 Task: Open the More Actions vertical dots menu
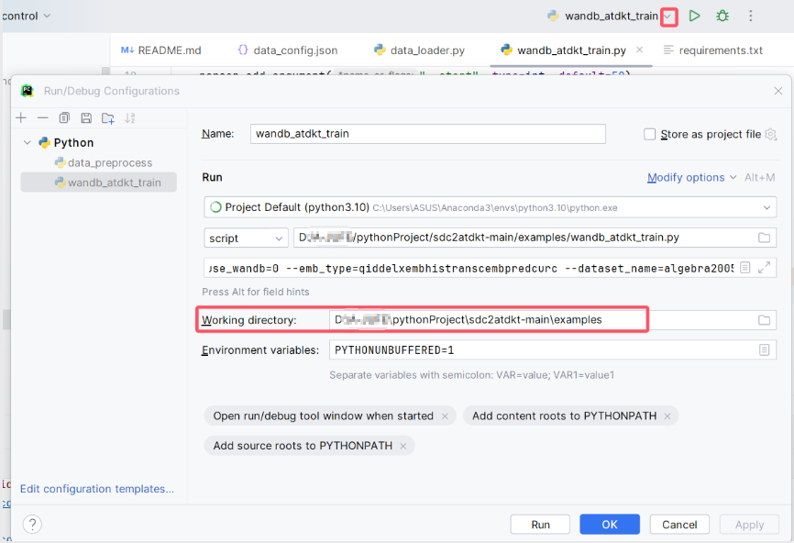coord(751,16)
